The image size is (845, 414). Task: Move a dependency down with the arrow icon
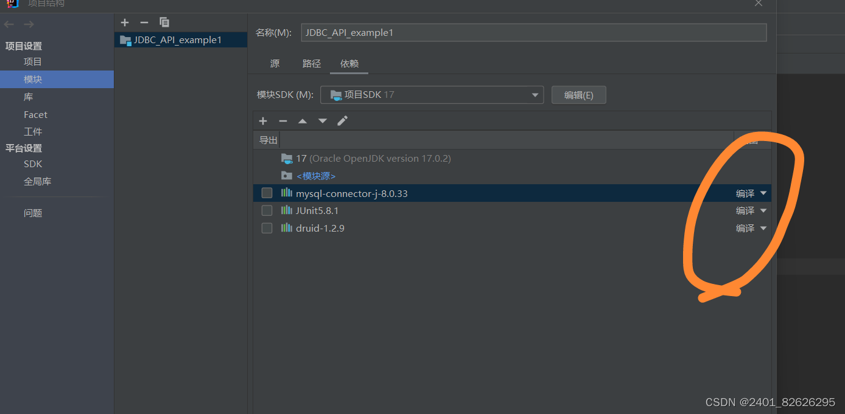(x=322, y=120)
